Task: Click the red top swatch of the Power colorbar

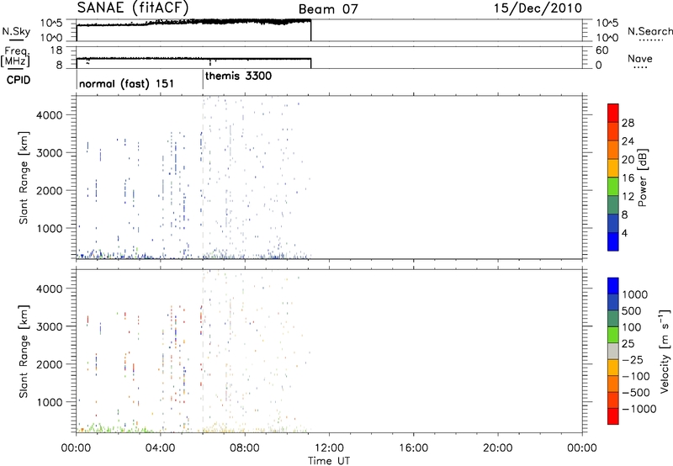Action: tap(613, 114)
